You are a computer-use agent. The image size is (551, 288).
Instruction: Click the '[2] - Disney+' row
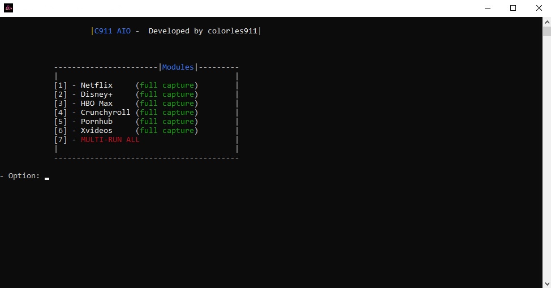coord(126,94)
